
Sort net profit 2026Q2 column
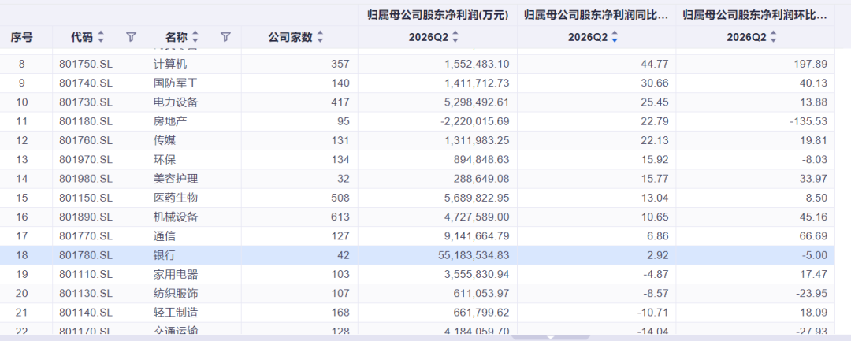point(455,37)
